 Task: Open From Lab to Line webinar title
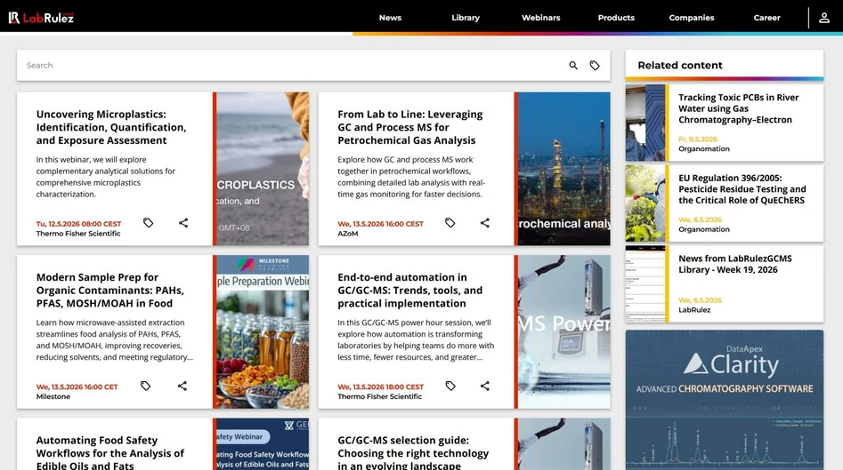tap(410, 127)
